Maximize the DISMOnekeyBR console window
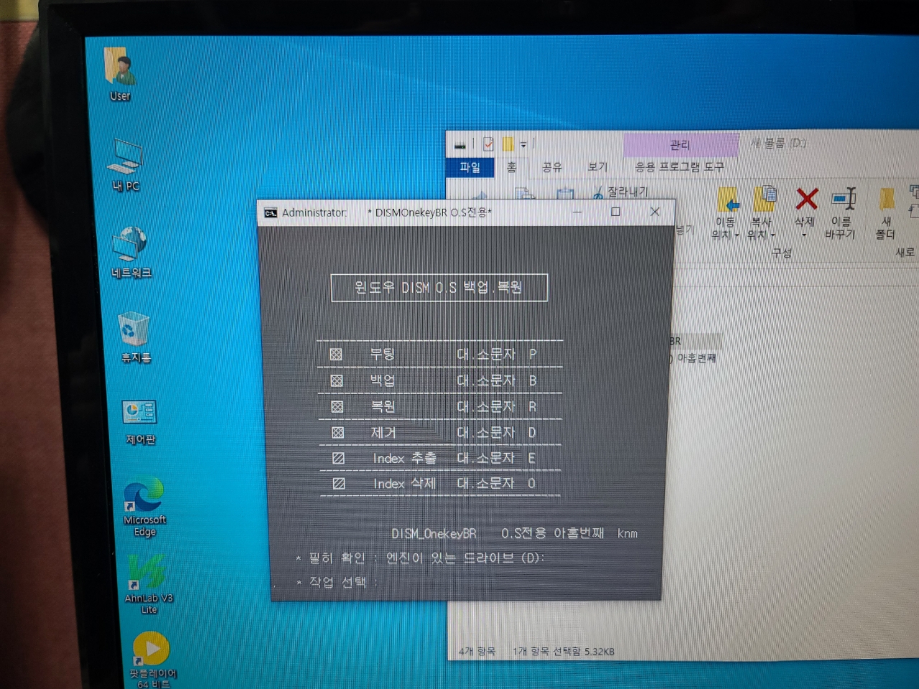This screenshot has width=919, height=689. pos(615,212)
